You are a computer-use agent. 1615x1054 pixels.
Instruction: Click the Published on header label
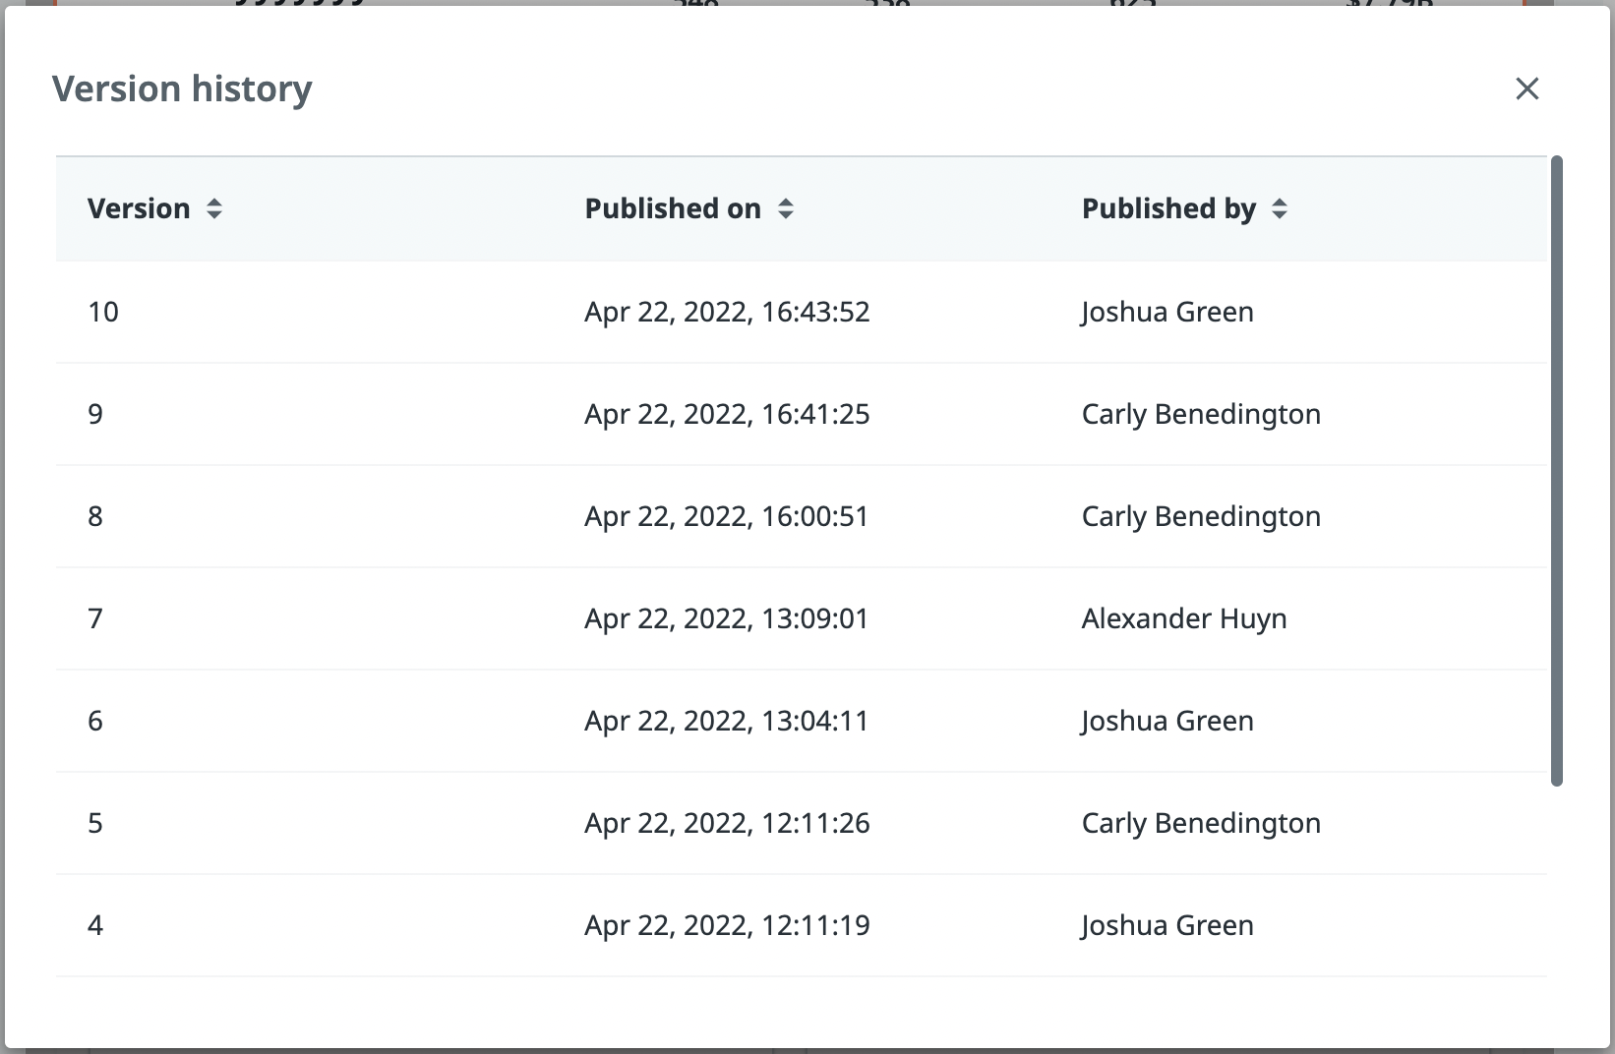click(x=673, y=208)
